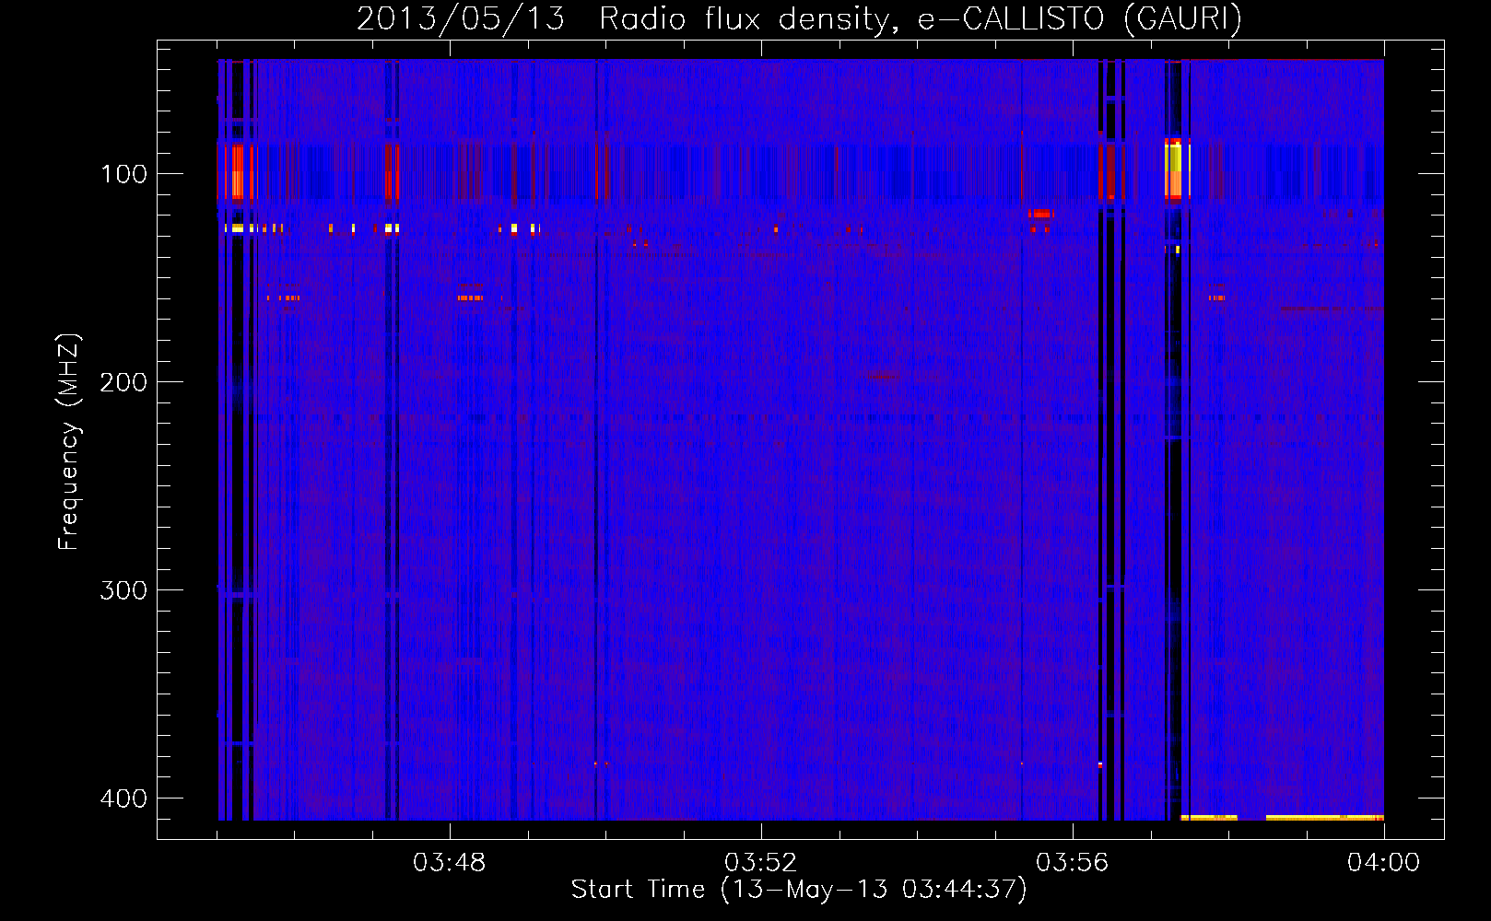Viewport: 1491px width, 921px height.
Task: Click the 300 frequency tick label
Action: (x=123, y=590)
